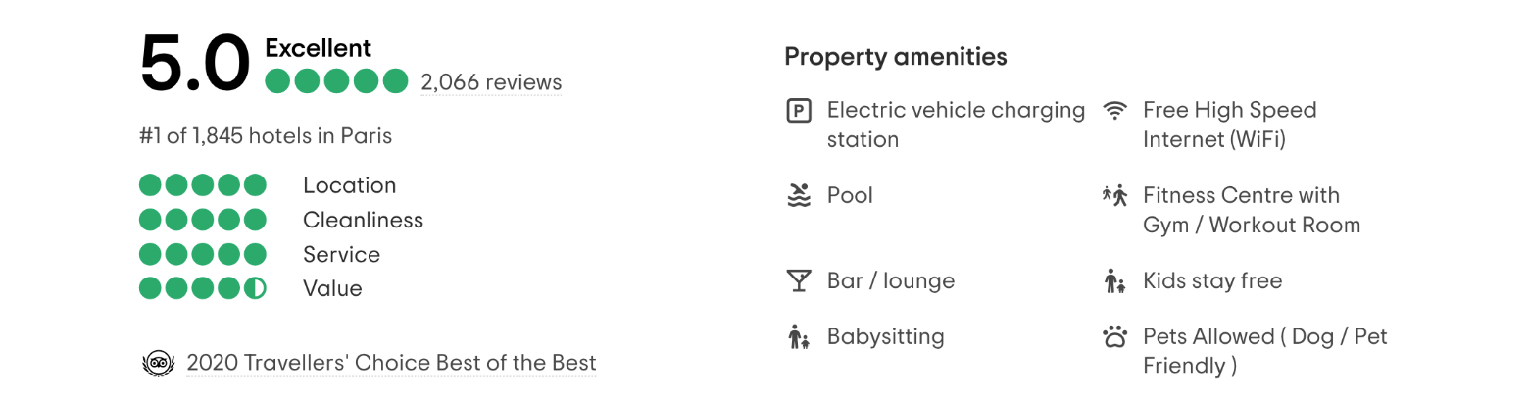Click the overall five-bubble rating next to Excellent

[336, 80]
